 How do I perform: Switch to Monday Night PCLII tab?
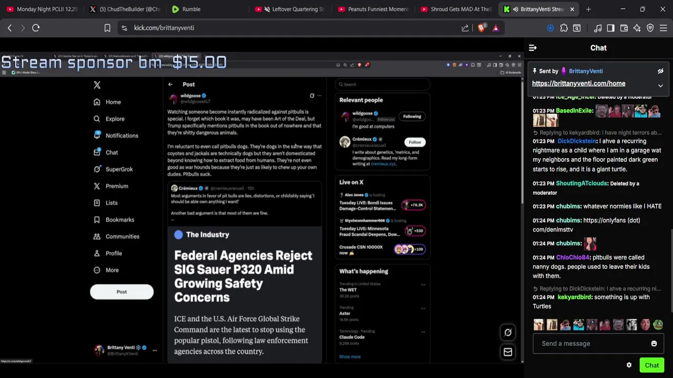[42, 9]
